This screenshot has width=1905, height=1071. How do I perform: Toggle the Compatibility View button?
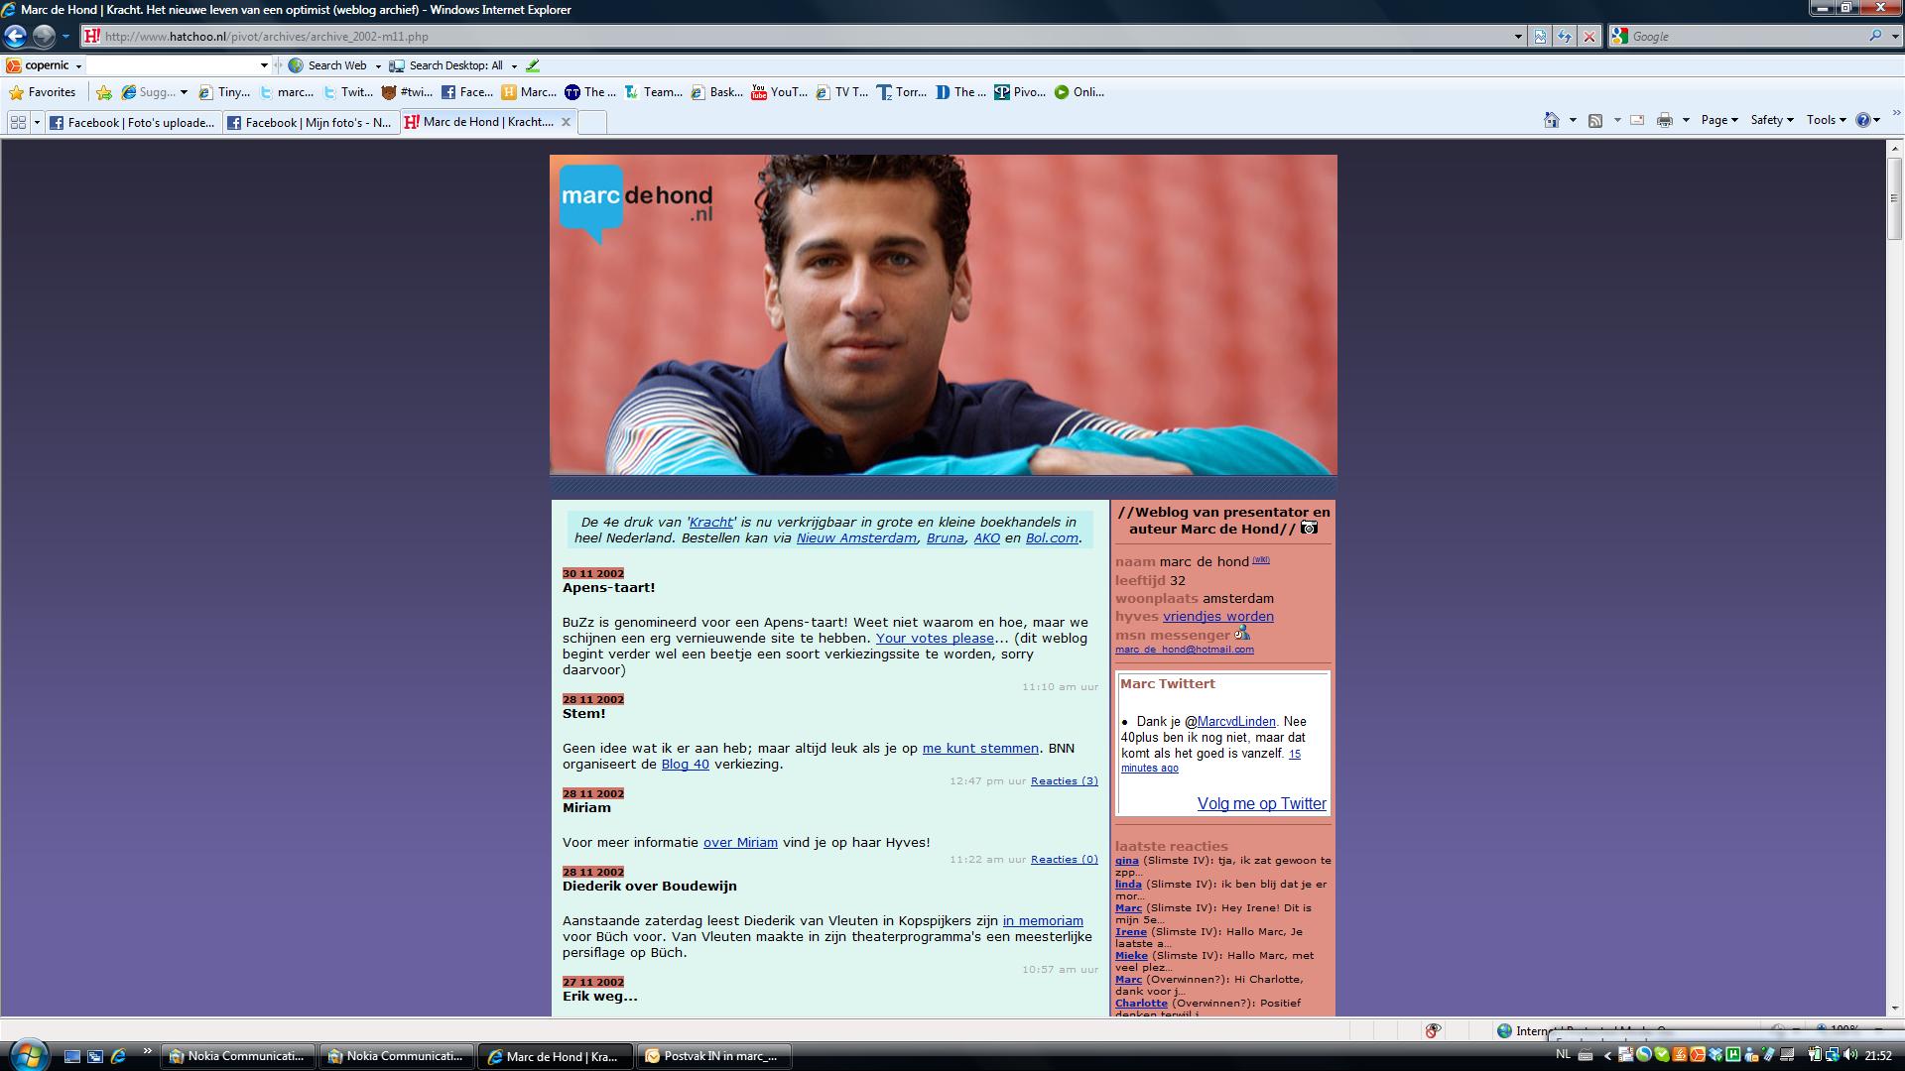point(1540,37)
